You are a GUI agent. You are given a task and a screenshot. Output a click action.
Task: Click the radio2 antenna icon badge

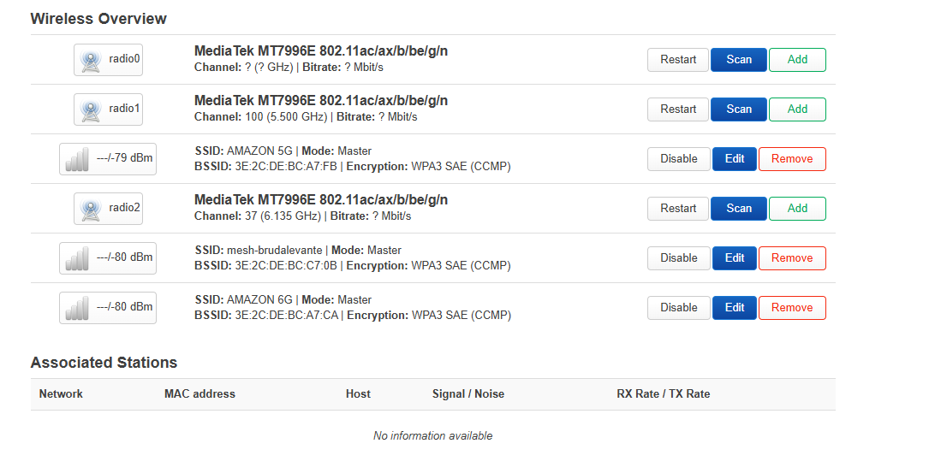[108, 209]
